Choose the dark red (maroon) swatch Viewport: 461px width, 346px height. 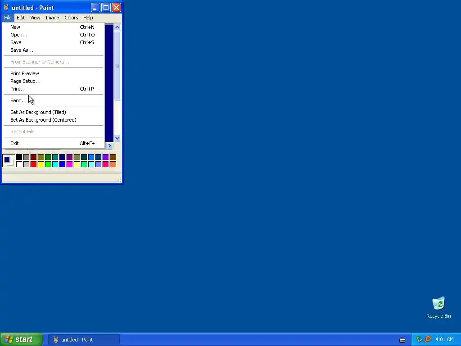pyautogui.click(x=33, y=157)
